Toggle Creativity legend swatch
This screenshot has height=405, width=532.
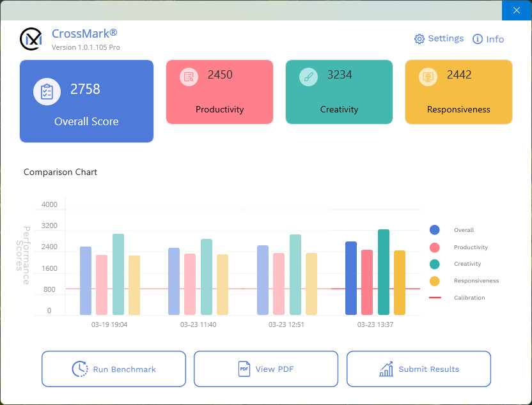(435, 264)
